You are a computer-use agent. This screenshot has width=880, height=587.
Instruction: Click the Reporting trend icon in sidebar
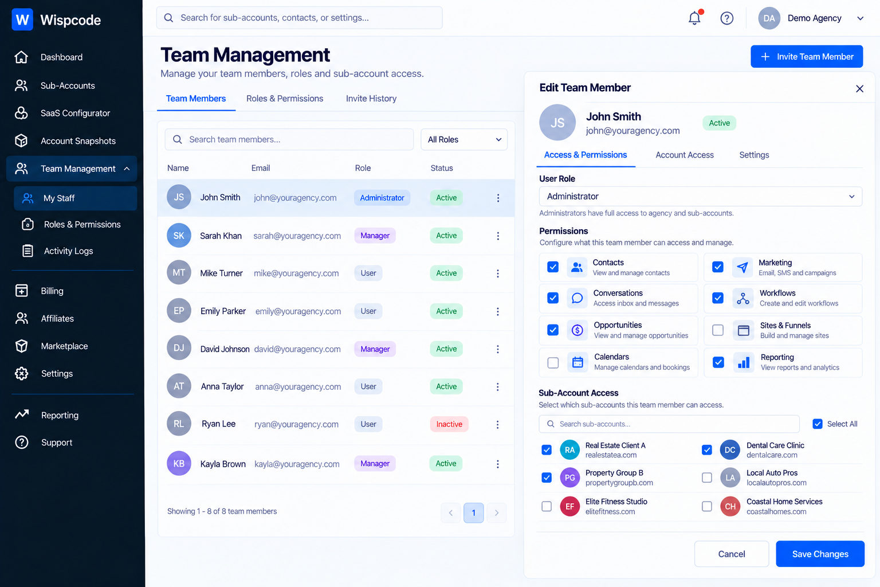click(x=21, y=414)
